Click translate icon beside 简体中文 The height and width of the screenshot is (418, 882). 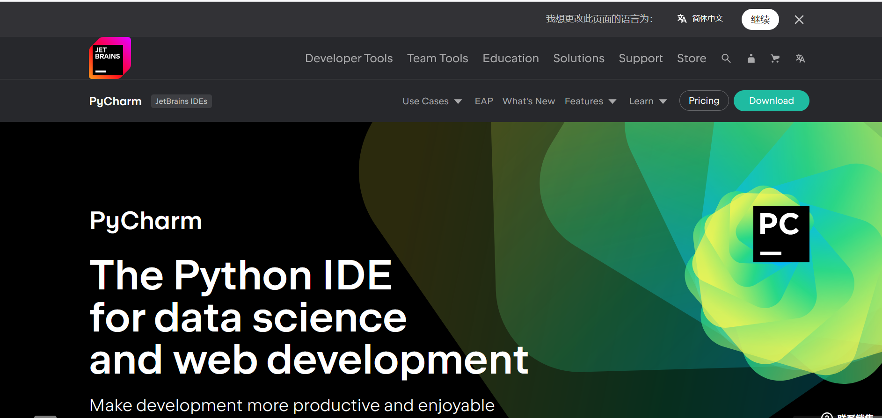[682, 19]
